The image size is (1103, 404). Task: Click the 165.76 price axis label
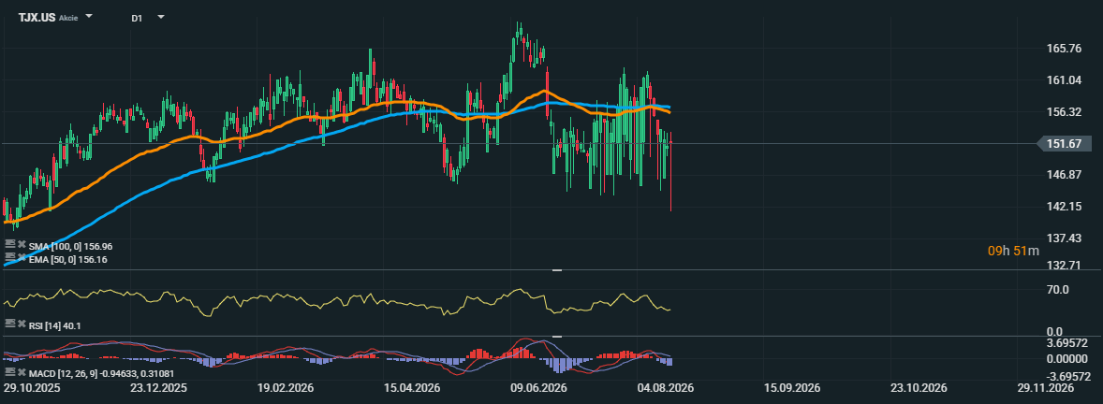point(1065,49)
